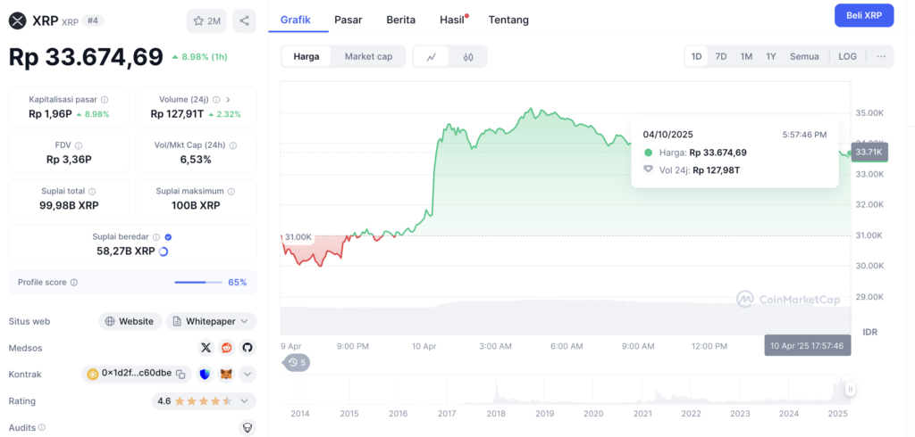The width and height of the screenshot is (915, 437).
Task: Click the shield security icon in Kontrak row
Action: click(205, 374)
